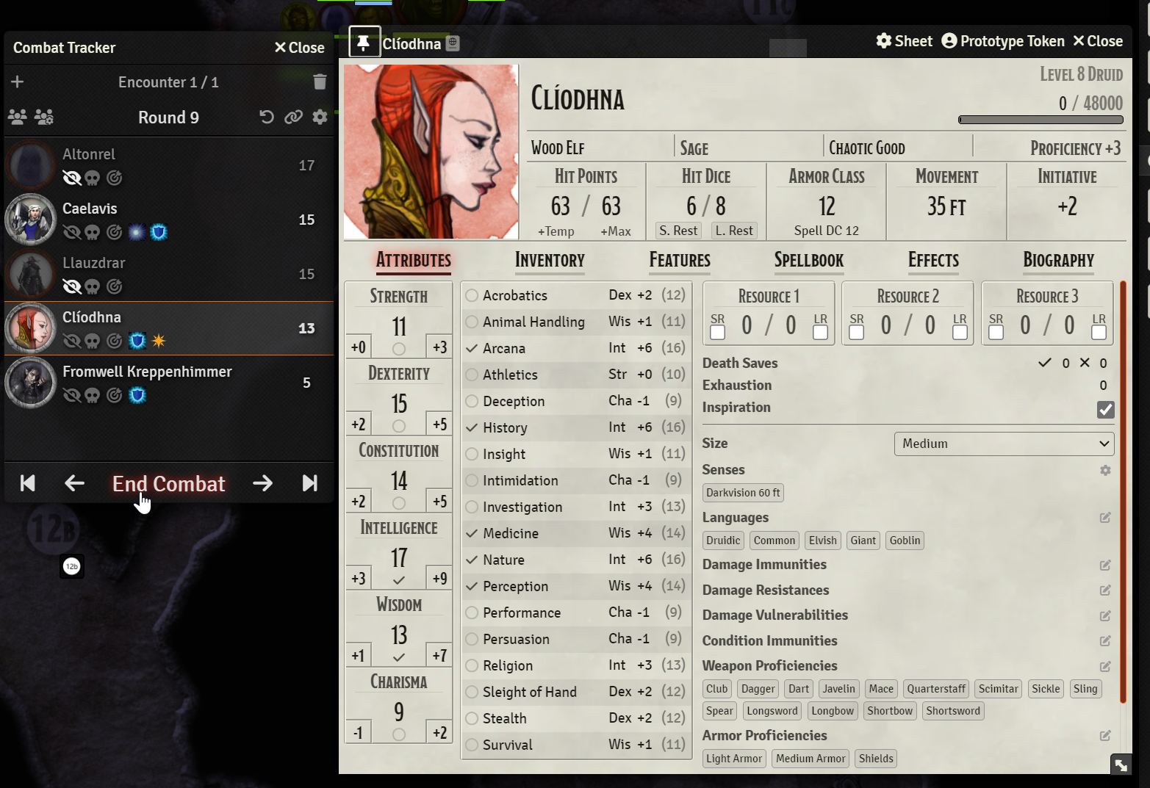Toggle the Inspiration checkbox
1150x788 pixels.
tap(1105, 410)
